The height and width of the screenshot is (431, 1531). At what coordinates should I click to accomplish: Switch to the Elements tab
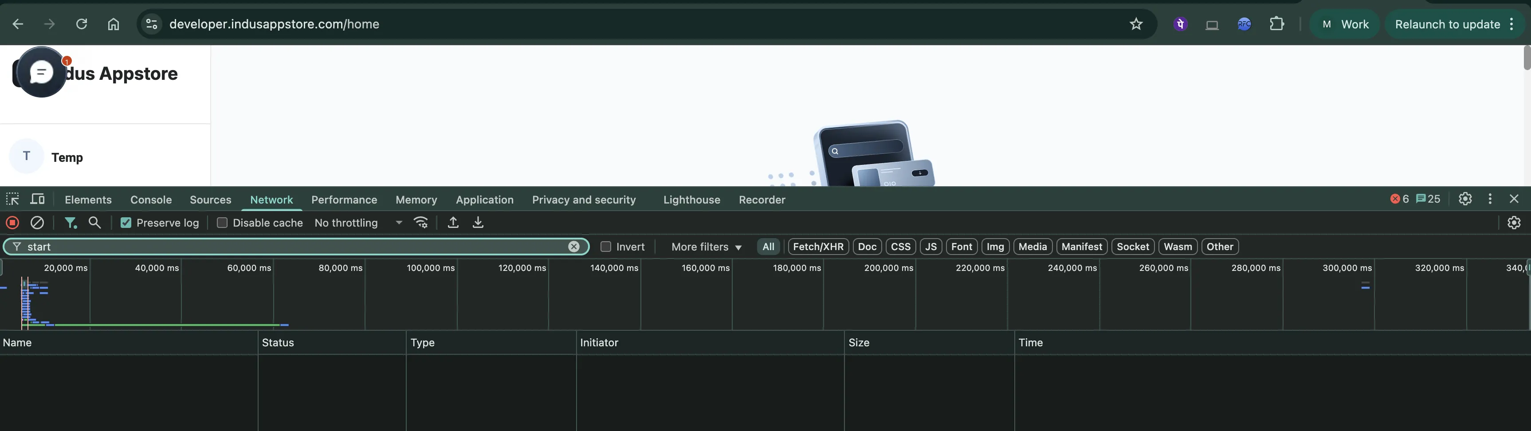pos(88,200)
